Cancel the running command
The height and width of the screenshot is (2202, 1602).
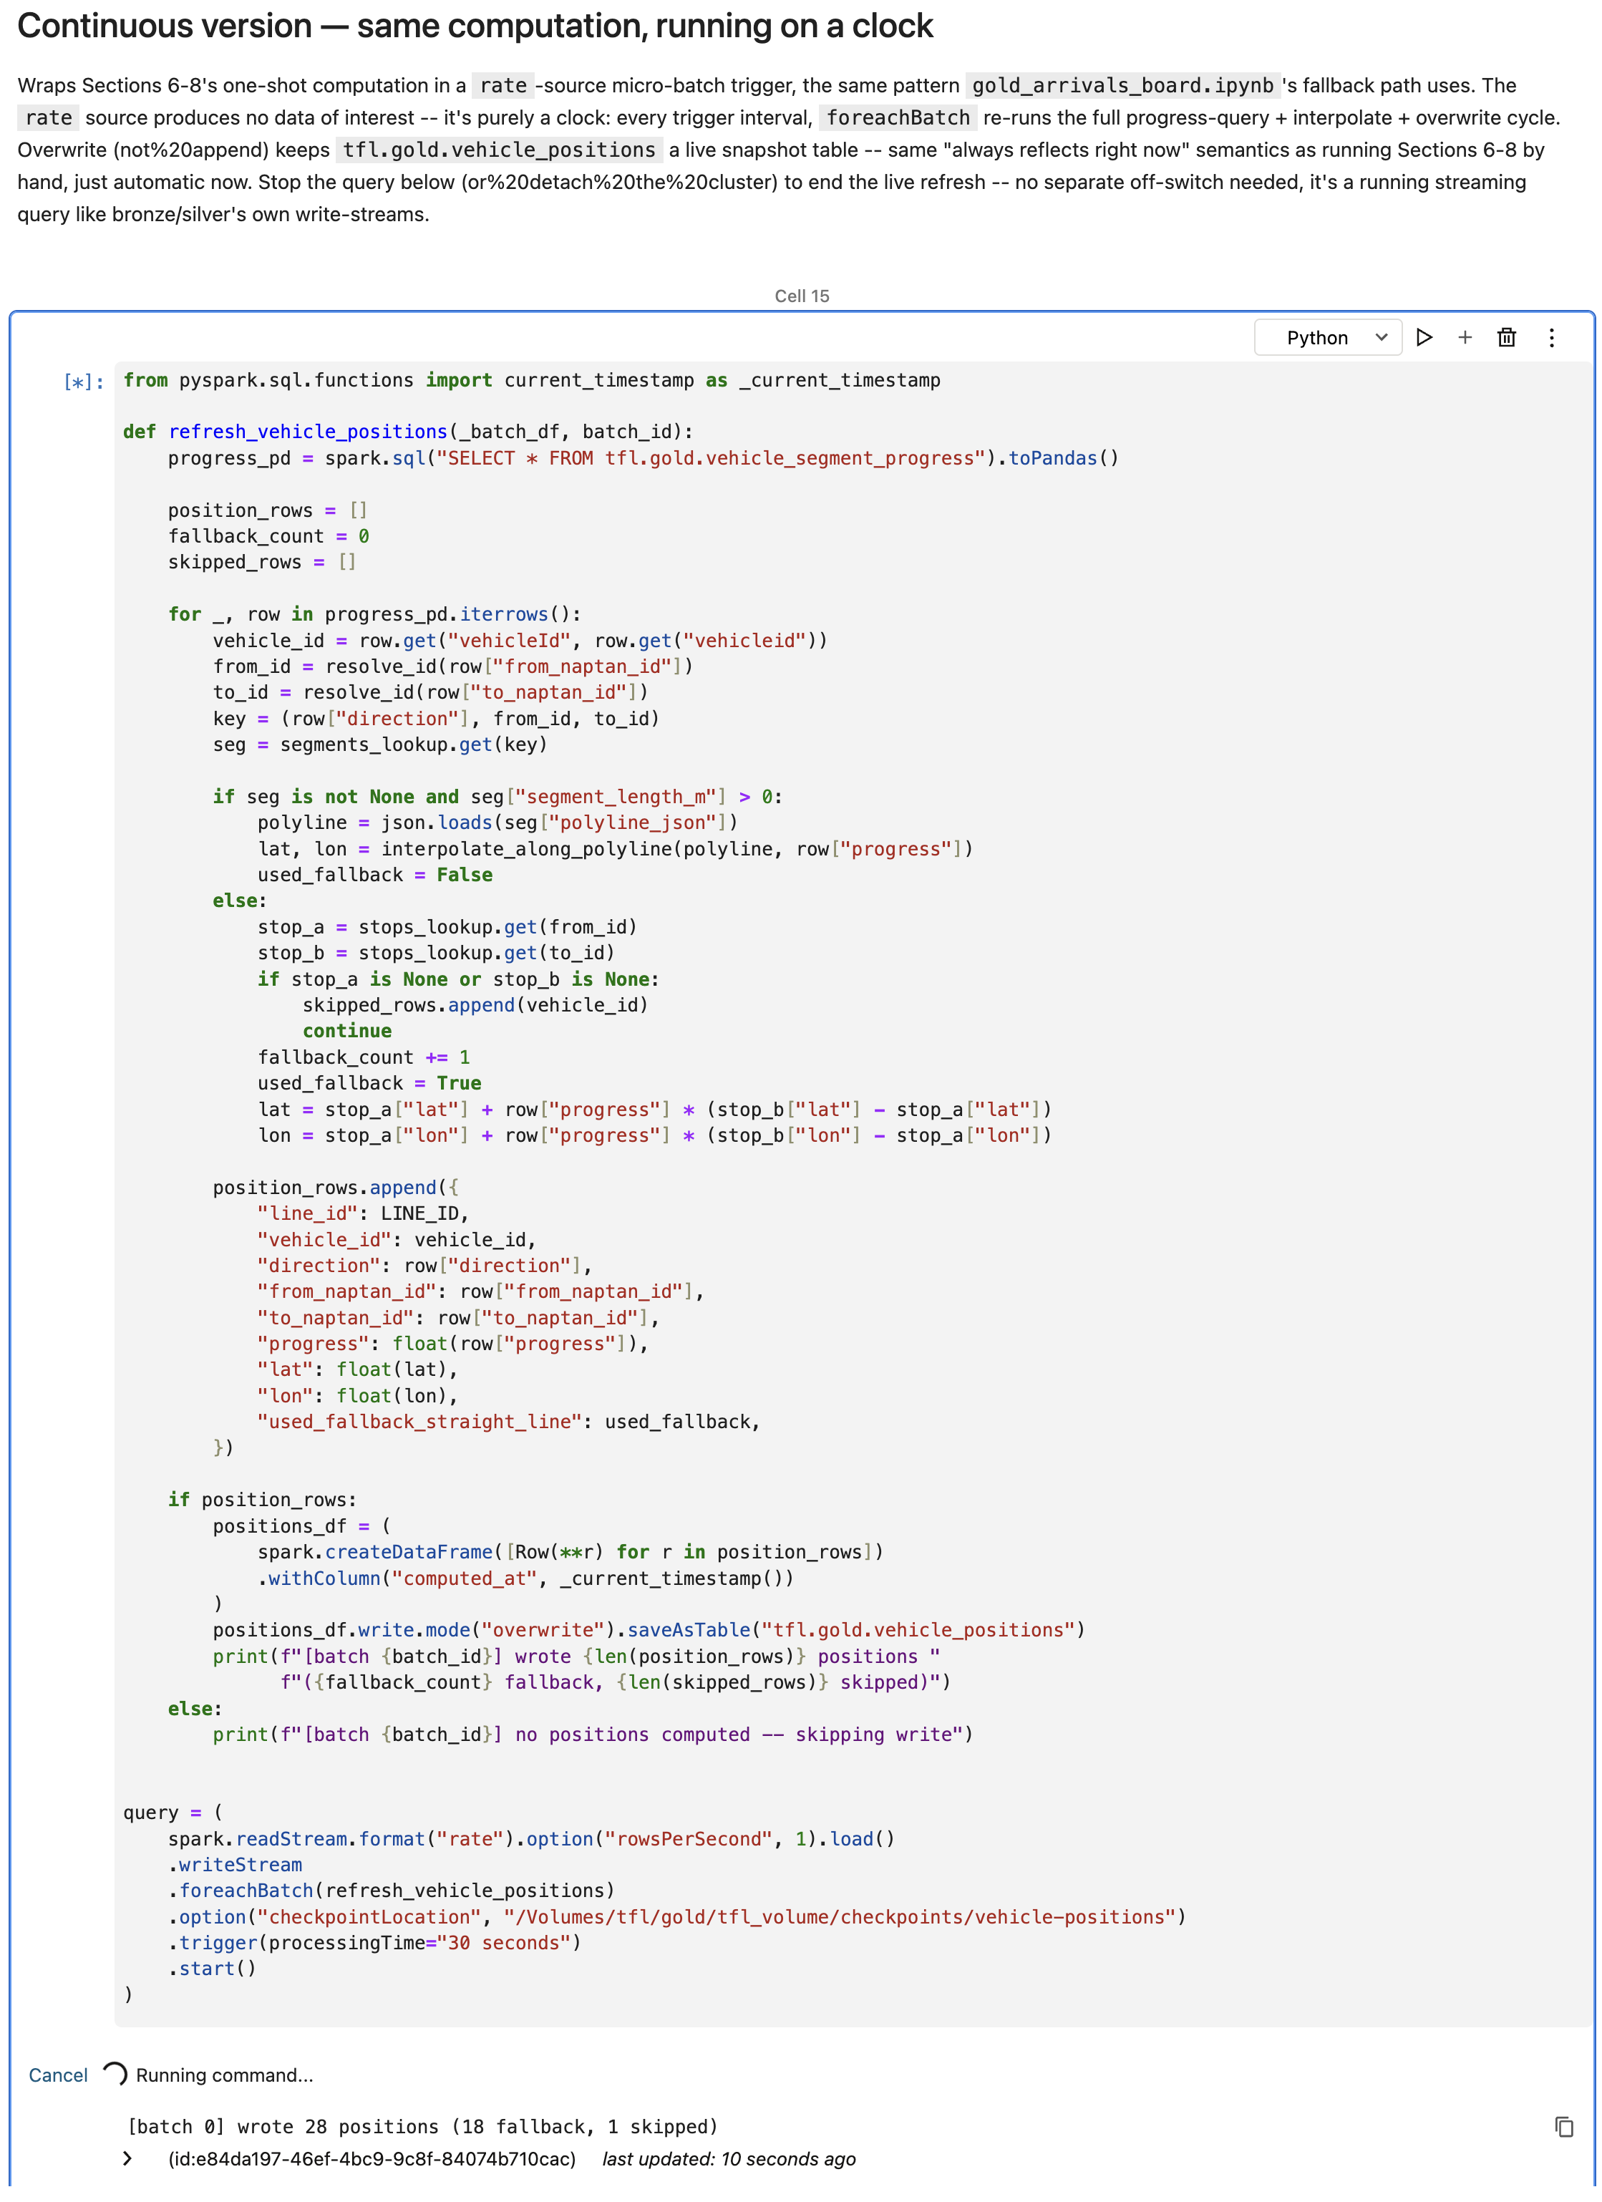pos(58,2075)
